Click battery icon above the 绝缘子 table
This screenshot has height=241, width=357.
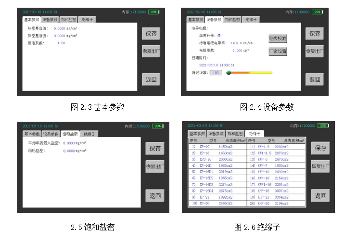point(322,126)
